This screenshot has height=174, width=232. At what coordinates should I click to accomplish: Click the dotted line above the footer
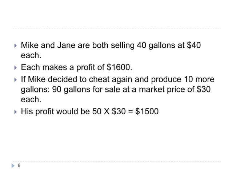(116, 161)
